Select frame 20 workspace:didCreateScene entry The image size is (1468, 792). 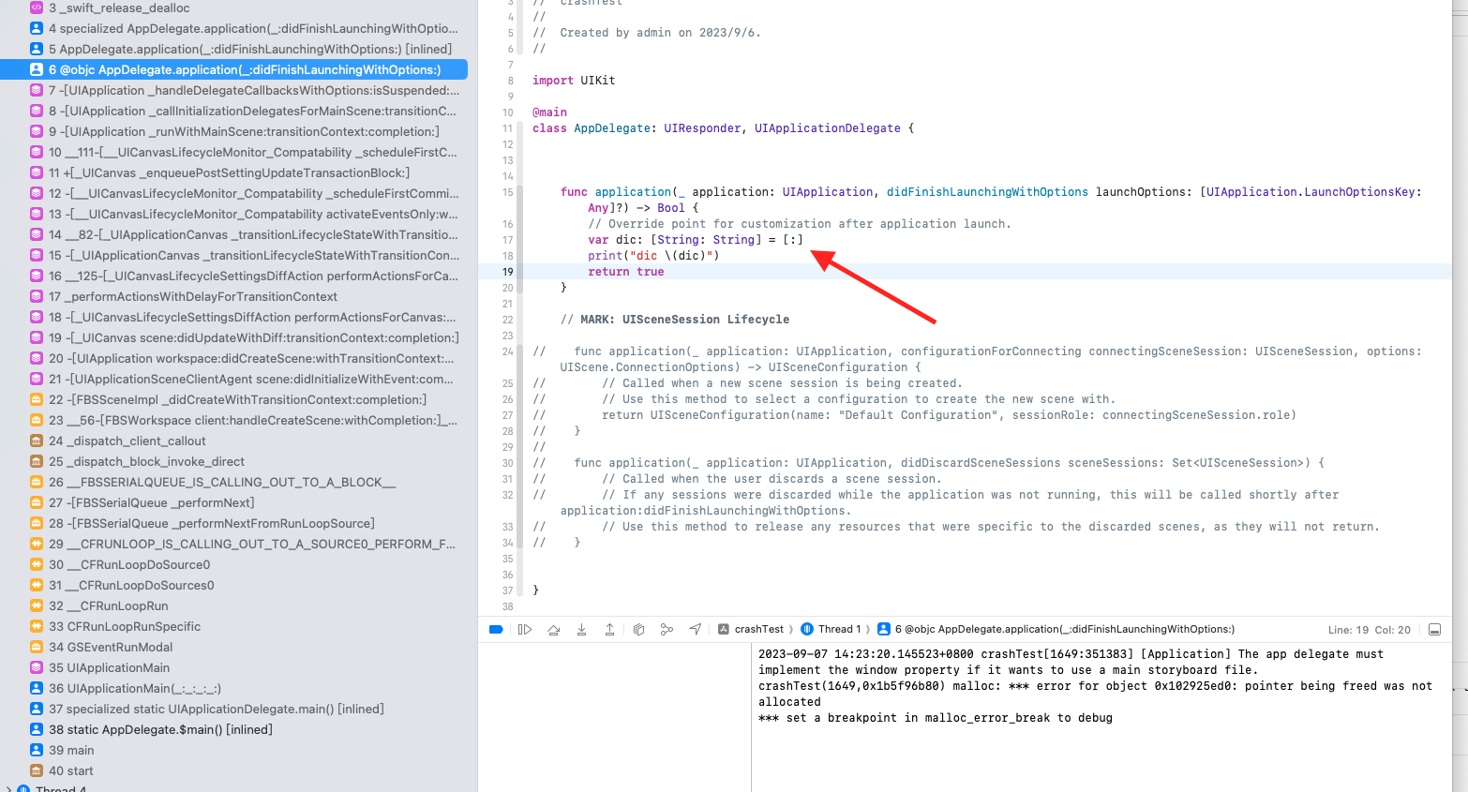(x=234, y=358)
